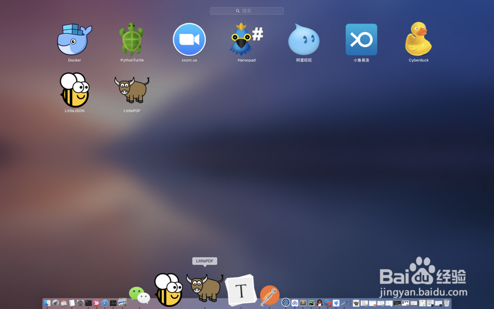This screenshot has height=309, width=494.
Task: Open Safari compass icon in the Dock
Action: point(105,303)
